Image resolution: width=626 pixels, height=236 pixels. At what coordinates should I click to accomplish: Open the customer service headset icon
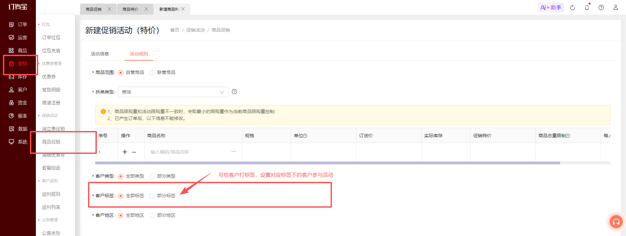(616, 222)
